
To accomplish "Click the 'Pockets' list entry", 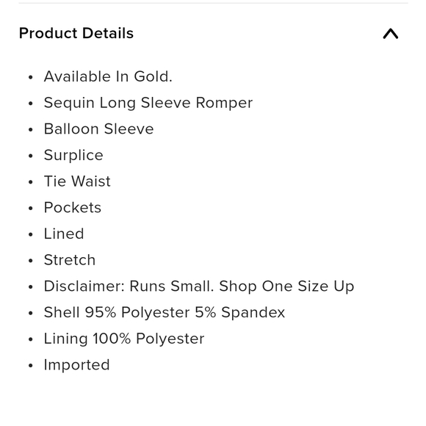I will point(73,208).
